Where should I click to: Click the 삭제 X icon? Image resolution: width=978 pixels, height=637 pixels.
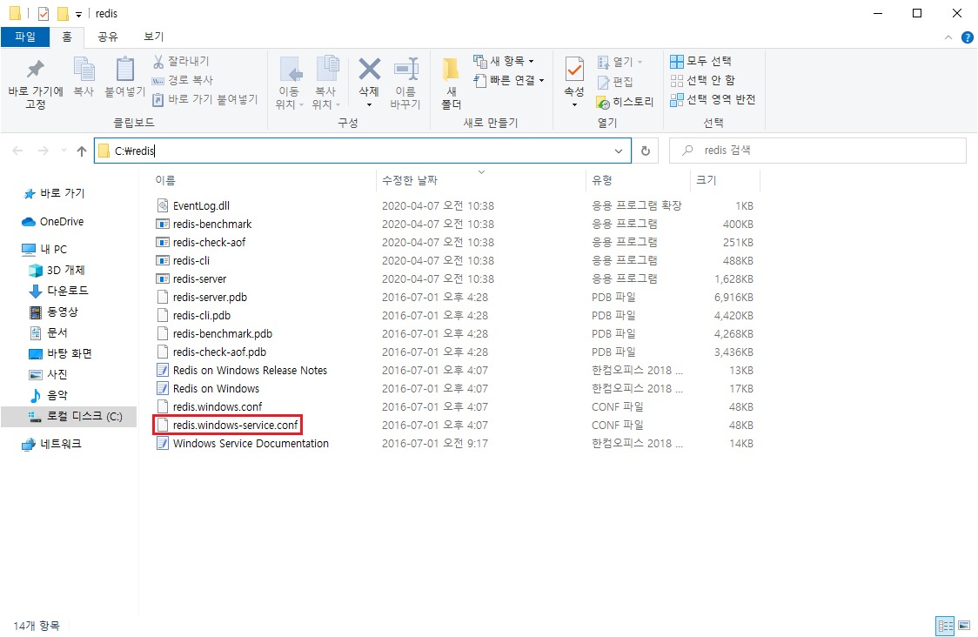coord(369,70)
